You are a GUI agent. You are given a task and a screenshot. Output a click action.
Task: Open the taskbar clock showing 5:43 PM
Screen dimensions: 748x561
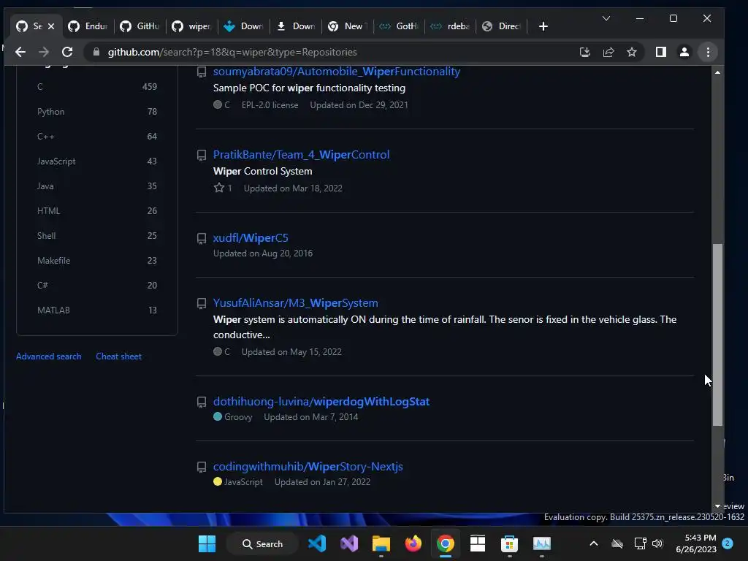[x=696, y=543]
